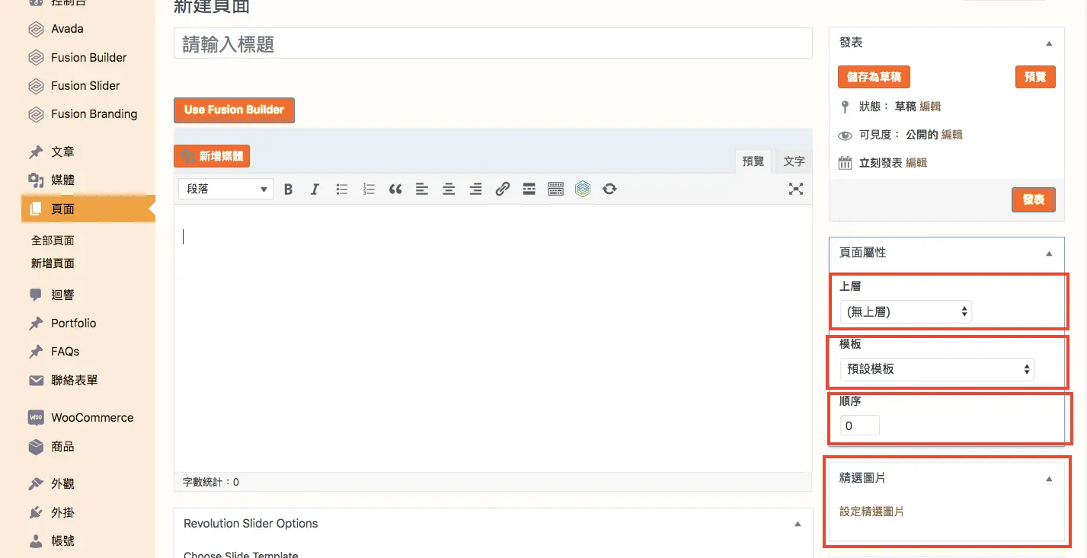Screen dimensions: 1087x558
Task: Open the green Fusion shortcode generator icon
Action: [583, 190]
